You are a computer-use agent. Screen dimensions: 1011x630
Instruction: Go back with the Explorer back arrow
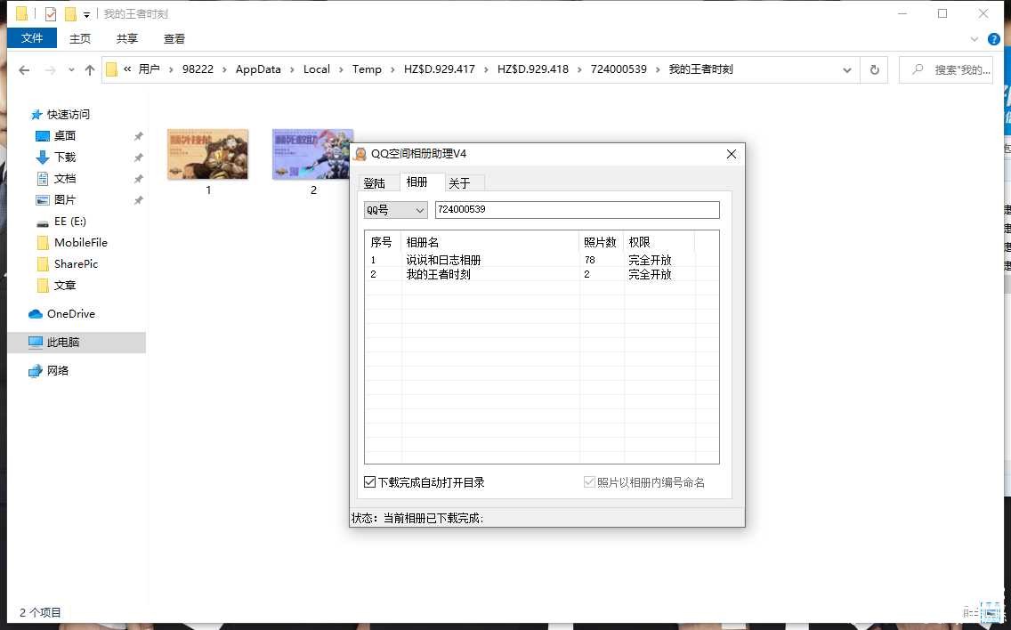pos(25,69)
